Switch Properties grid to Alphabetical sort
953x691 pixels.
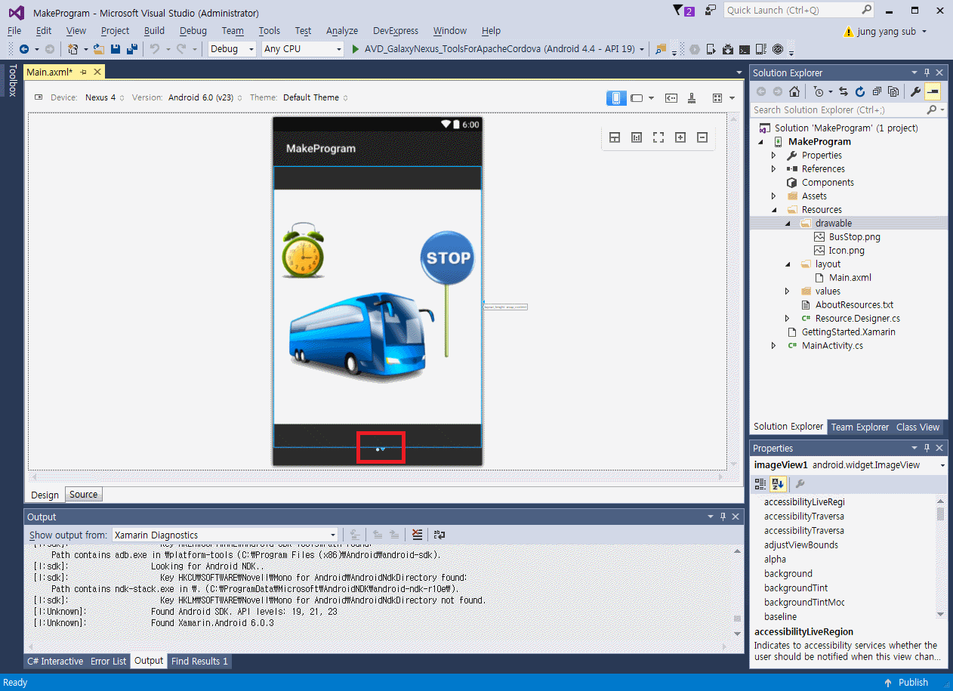tap(777, 483)
